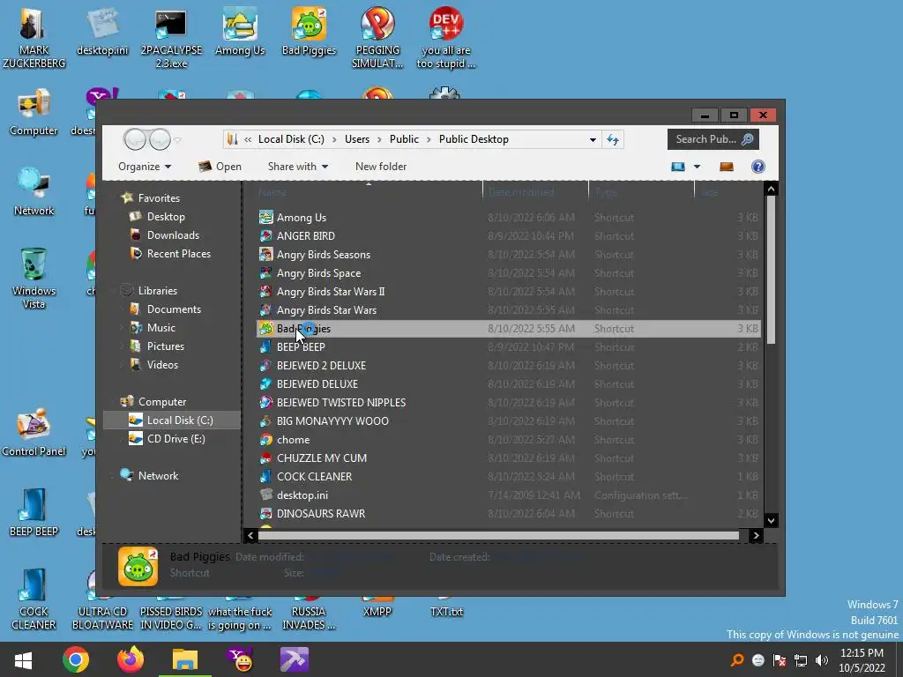The image size is (903, 677).
Task: Select DINOSAURS RAWR in file list
Action: coord(509,514)
